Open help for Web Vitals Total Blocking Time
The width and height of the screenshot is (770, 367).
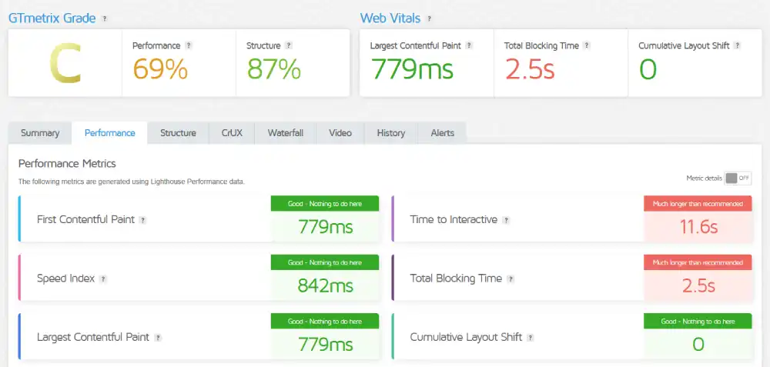[x=586, y=45]
